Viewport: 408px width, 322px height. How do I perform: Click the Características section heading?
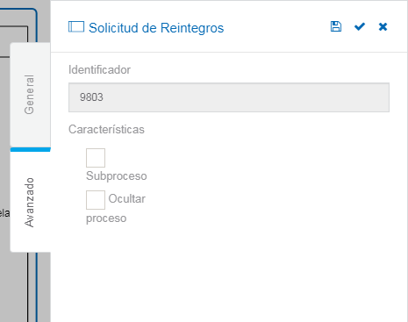[106, 129]
